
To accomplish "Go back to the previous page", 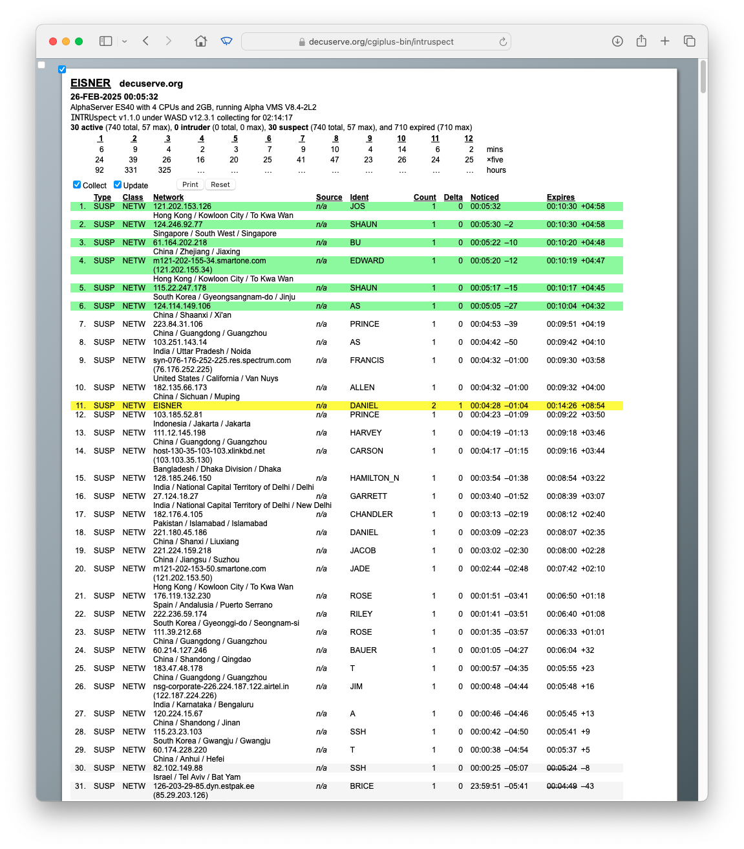I will pyautogui.click(x=146, y=41).
